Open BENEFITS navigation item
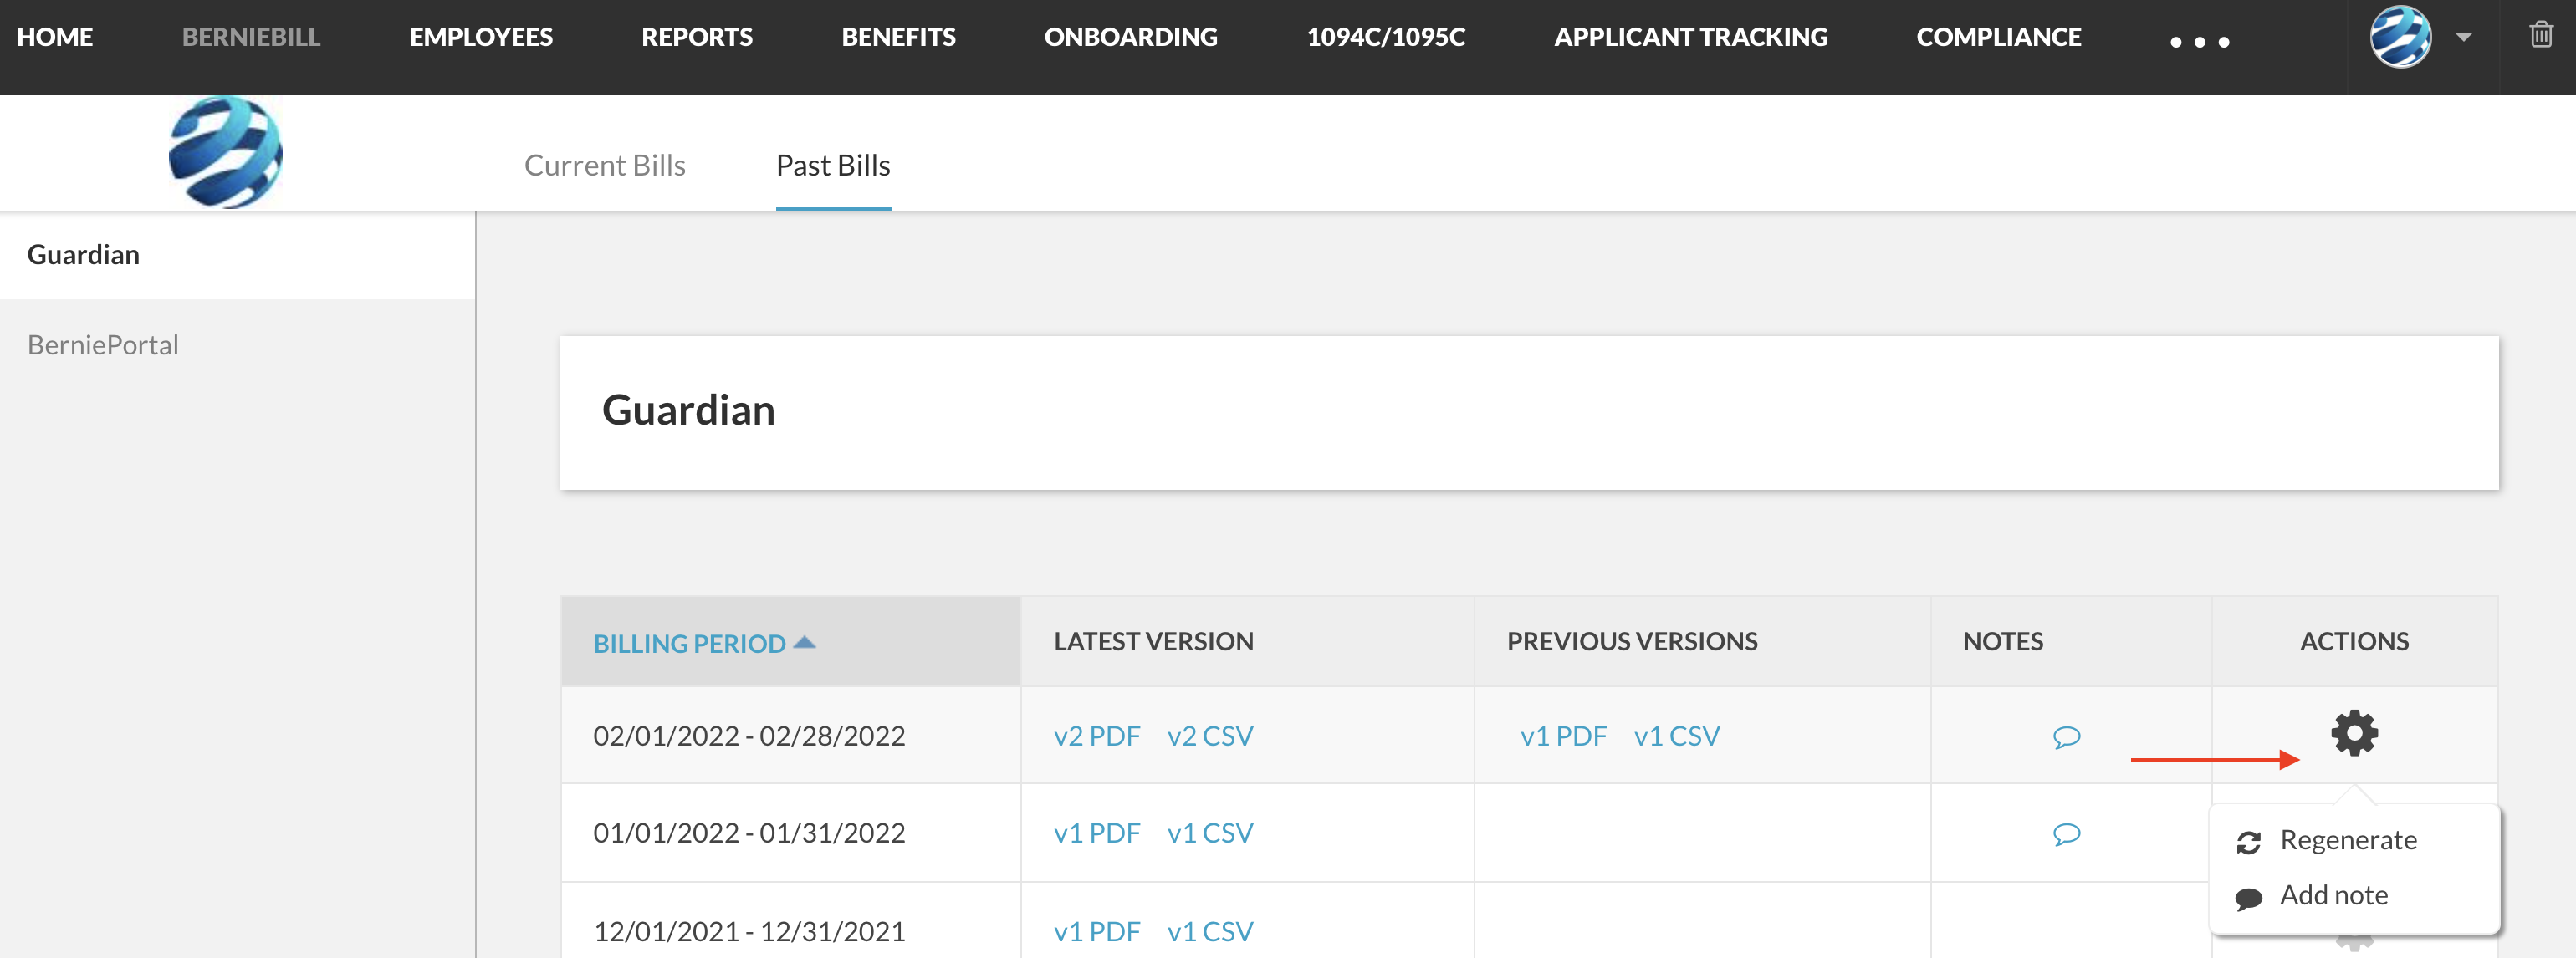This screenshot has height=958, width=2576. 898,37
